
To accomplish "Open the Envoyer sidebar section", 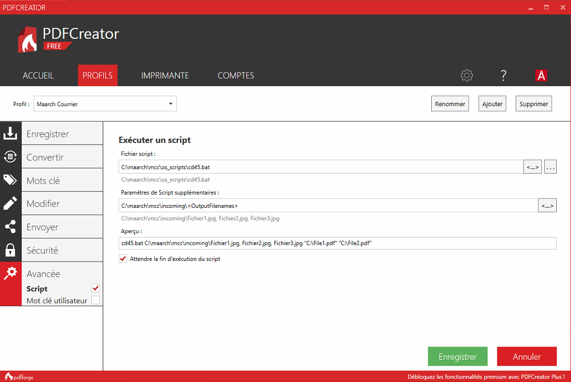I will coord(62,227).
